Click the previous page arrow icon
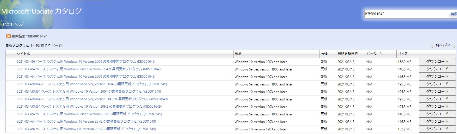Screen dimensions: 457x134 [x=433, y=46]
